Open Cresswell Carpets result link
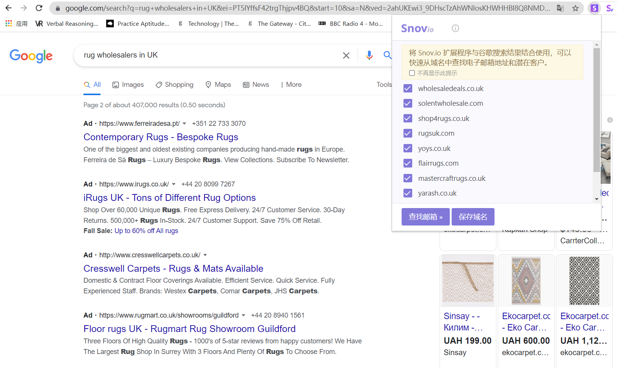 point(173,268)
